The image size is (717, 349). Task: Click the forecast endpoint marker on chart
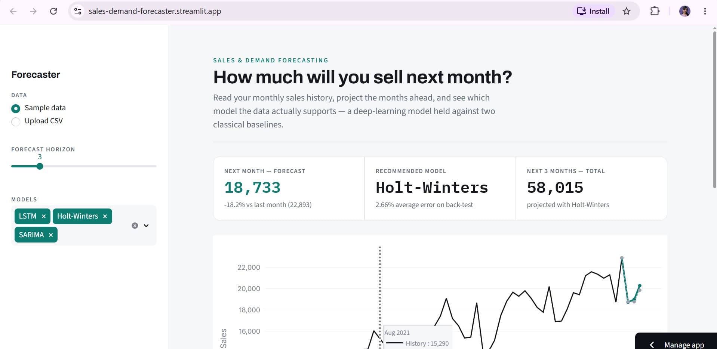[640, 286]
